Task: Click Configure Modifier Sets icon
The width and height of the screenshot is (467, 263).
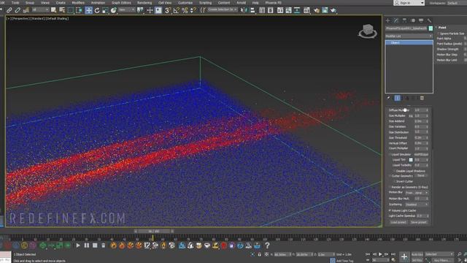Action: [x=422, y=98]
